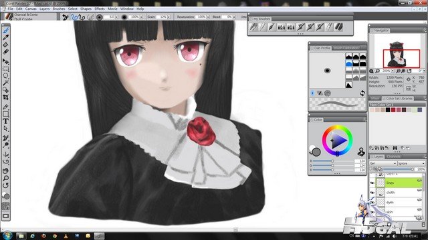Enable Straight Line Strokes on the property bar

point(82,17)
